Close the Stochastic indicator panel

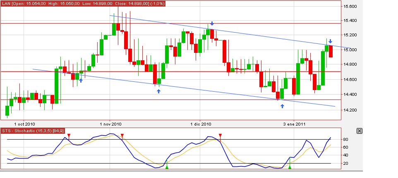click(359, 131)
